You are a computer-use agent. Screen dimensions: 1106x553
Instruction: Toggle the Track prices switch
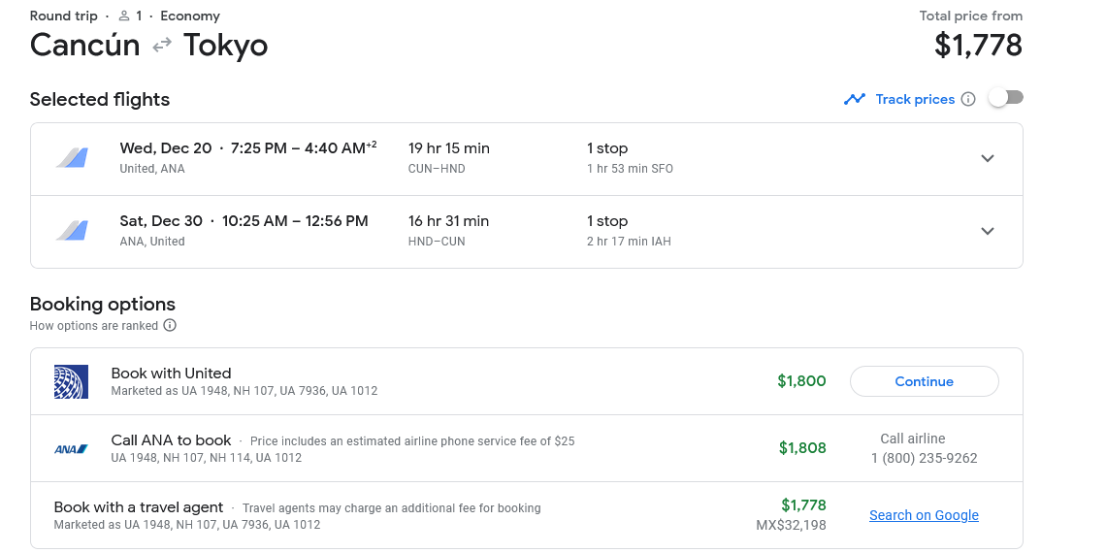(1005, 97)
